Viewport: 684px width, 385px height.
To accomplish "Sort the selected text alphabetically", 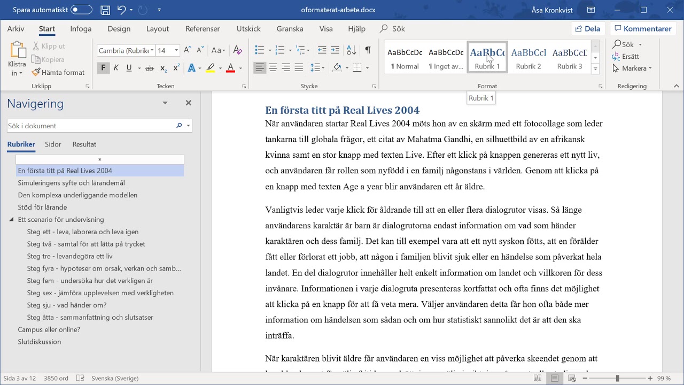I will point(351,50).
